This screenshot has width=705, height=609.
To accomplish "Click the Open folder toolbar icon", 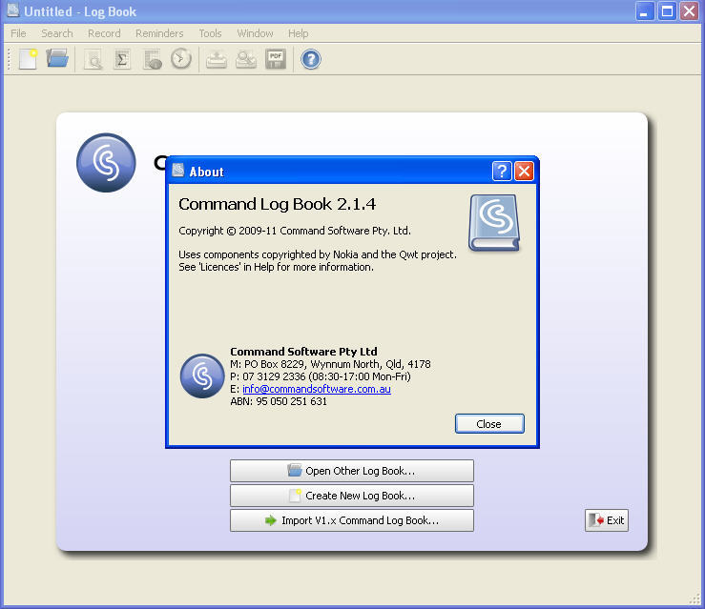I will pos(57,59).
